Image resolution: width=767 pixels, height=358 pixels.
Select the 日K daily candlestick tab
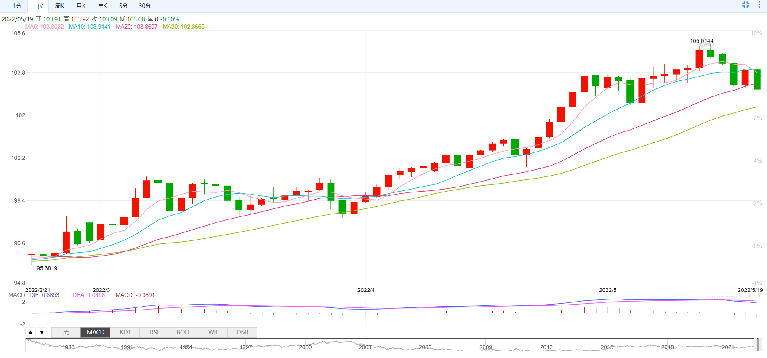click(x=38, y=6)
